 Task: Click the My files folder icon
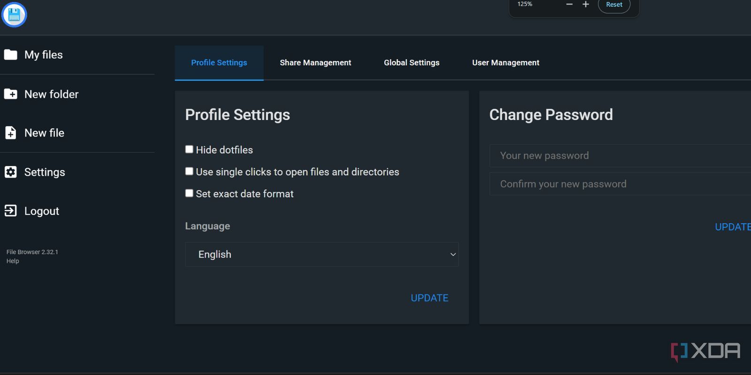(10, 55)
